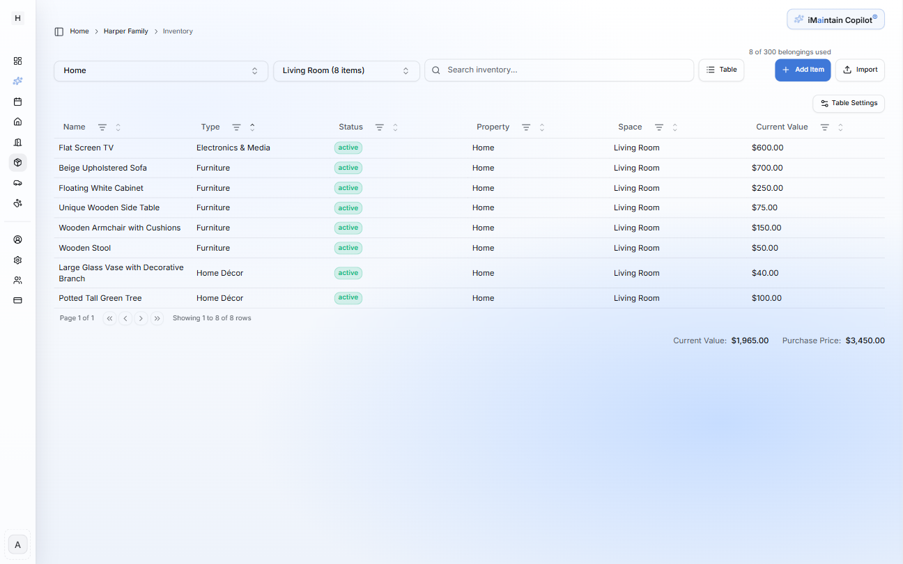Open the inventory box icon in sidebar
This screenshot has height=564, width=903.
click(x=17, y=162)
